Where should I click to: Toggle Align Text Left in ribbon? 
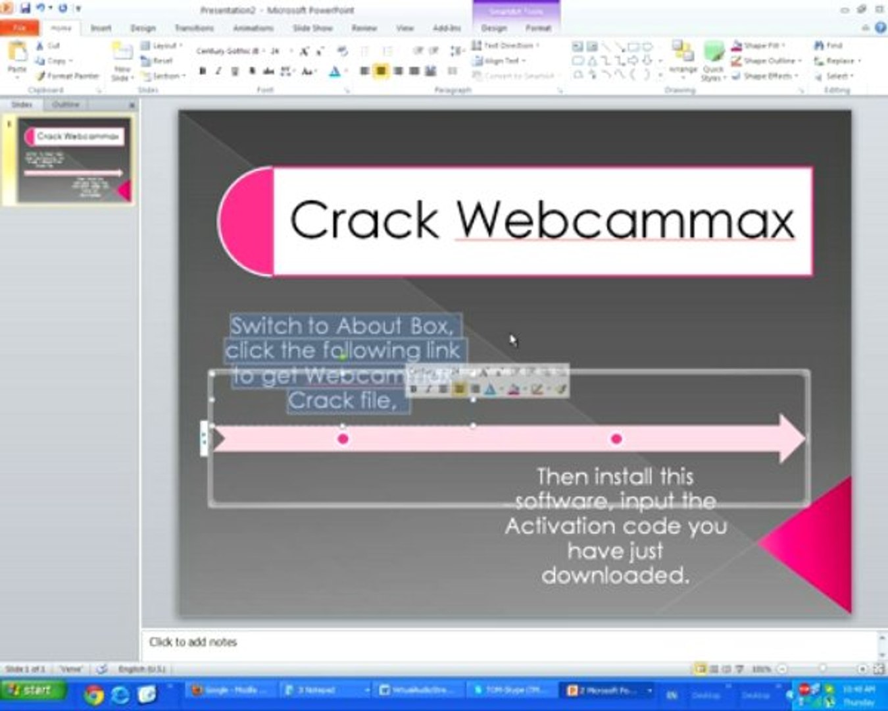point(364,71)
